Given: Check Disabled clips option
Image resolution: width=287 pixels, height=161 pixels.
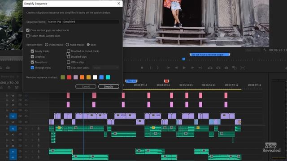Looking at the screenshot, I should coord(69,57).
